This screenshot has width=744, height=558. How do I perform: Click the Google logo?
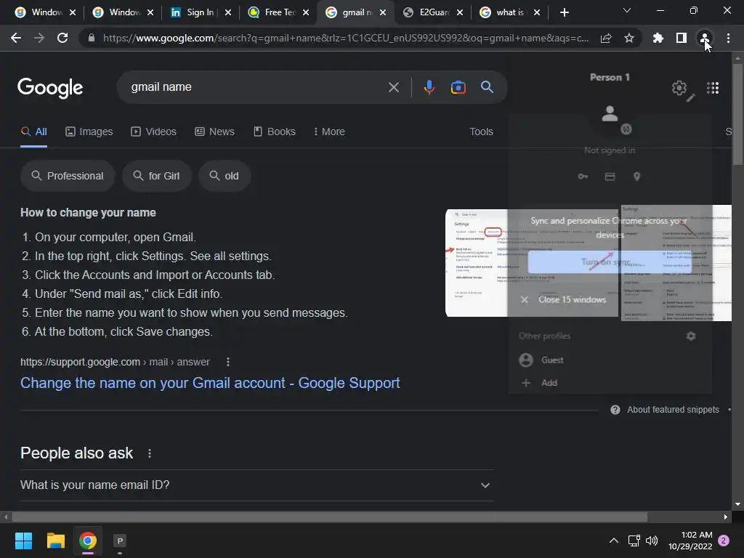[50, 88]
